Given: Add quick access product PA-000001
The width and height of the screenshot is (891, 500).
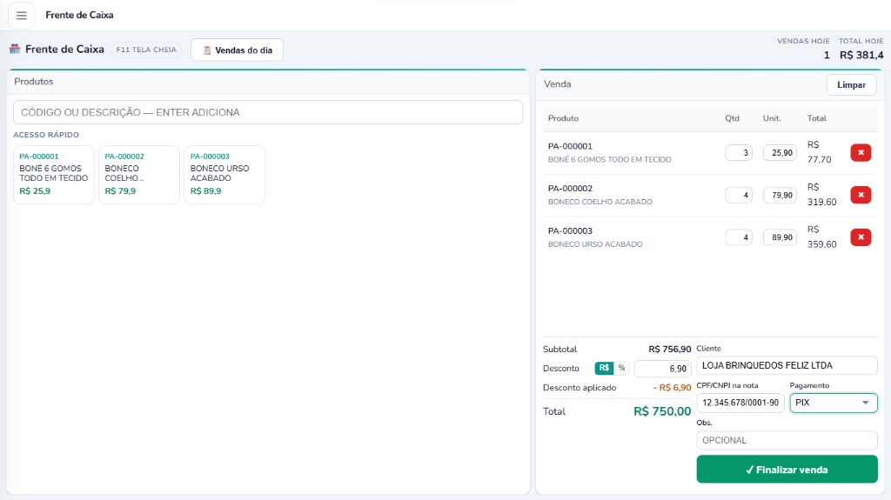Looking at the screenshot, I should pos(53,175).
